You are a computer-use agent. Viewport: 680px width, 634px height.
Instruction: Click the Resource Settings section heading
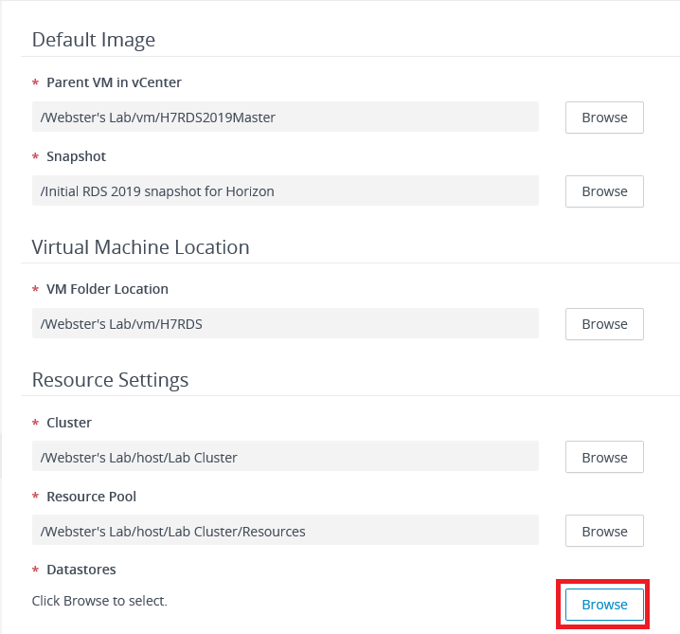[x=110, y=380]
